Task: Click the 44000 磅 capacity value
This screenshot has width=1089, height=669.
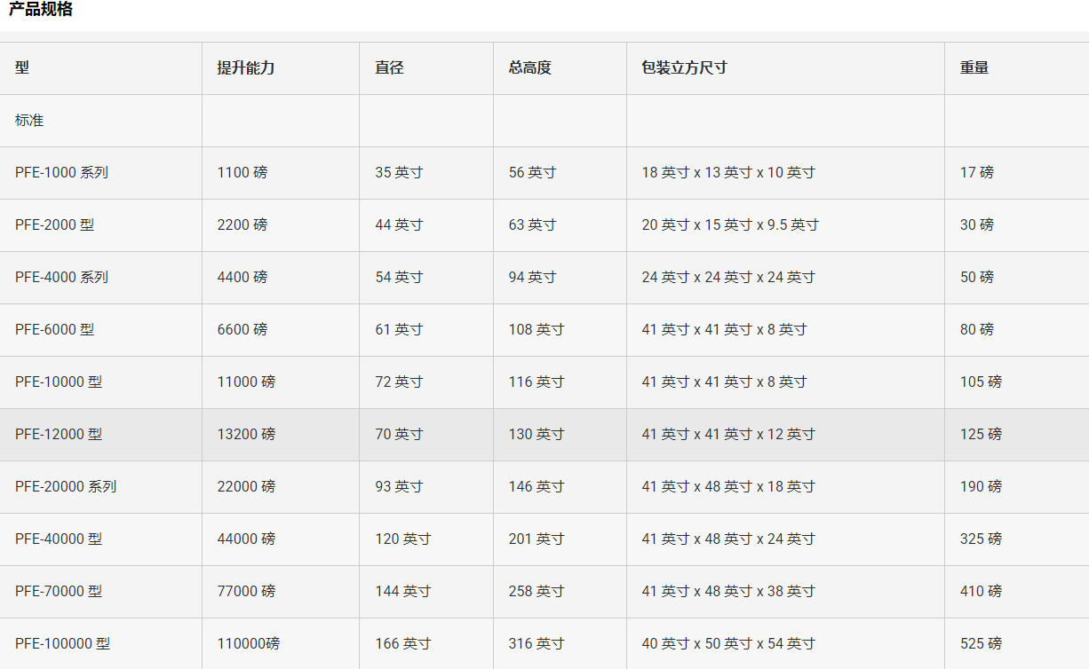Action: 246,539
